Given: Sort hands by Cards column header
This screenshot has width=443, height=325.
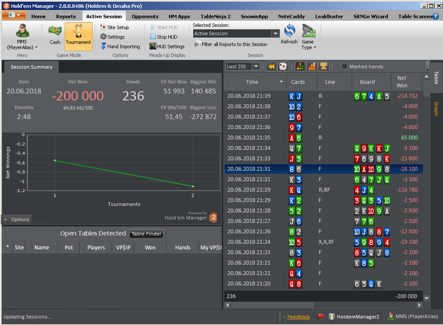Looking at the screenshot, I should tap(298, 82).
